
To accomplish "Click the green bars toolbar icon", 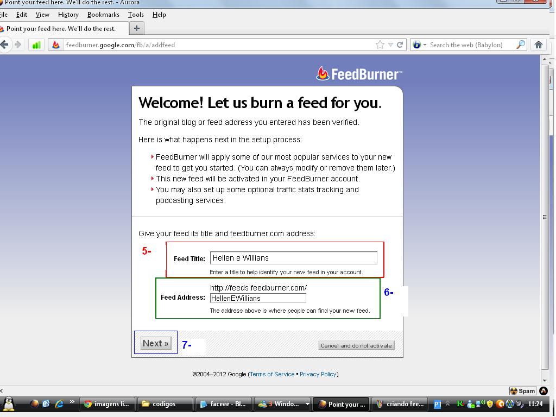I will 36,45.
